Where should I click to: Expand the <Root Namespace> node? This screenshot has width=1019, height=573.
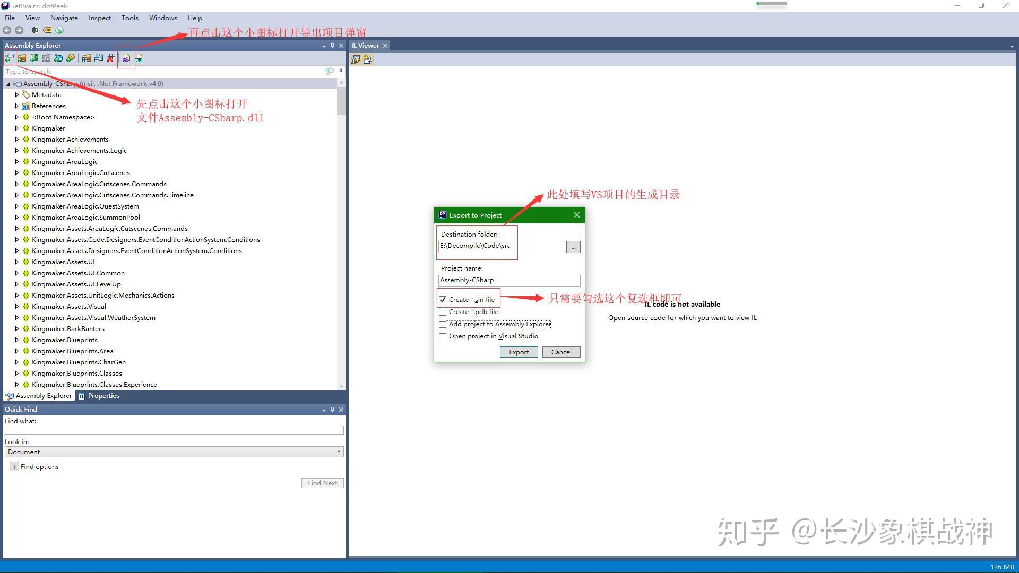[17, 117]
